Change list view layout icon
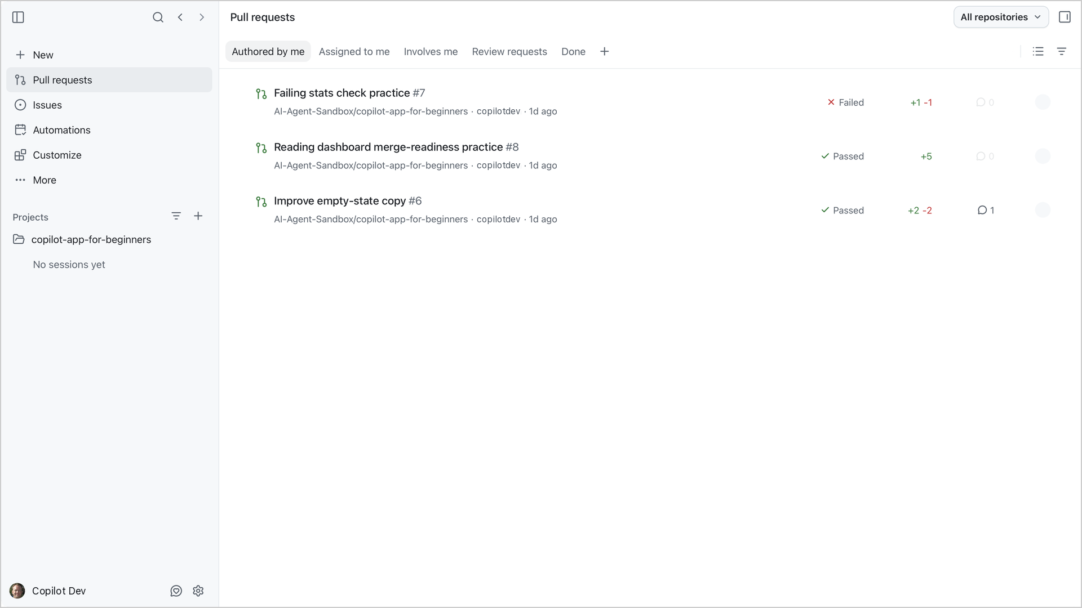 1038,51
